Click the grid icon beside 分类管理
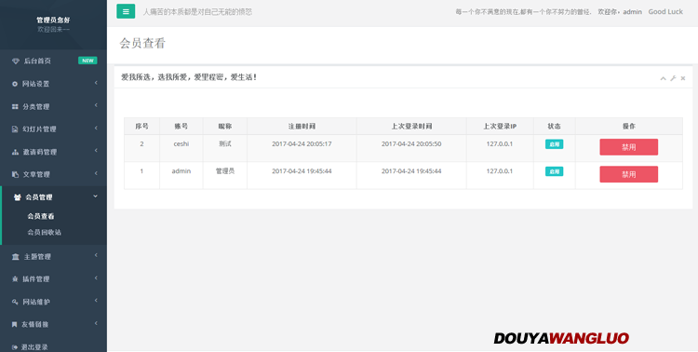 tap(15, 106)
